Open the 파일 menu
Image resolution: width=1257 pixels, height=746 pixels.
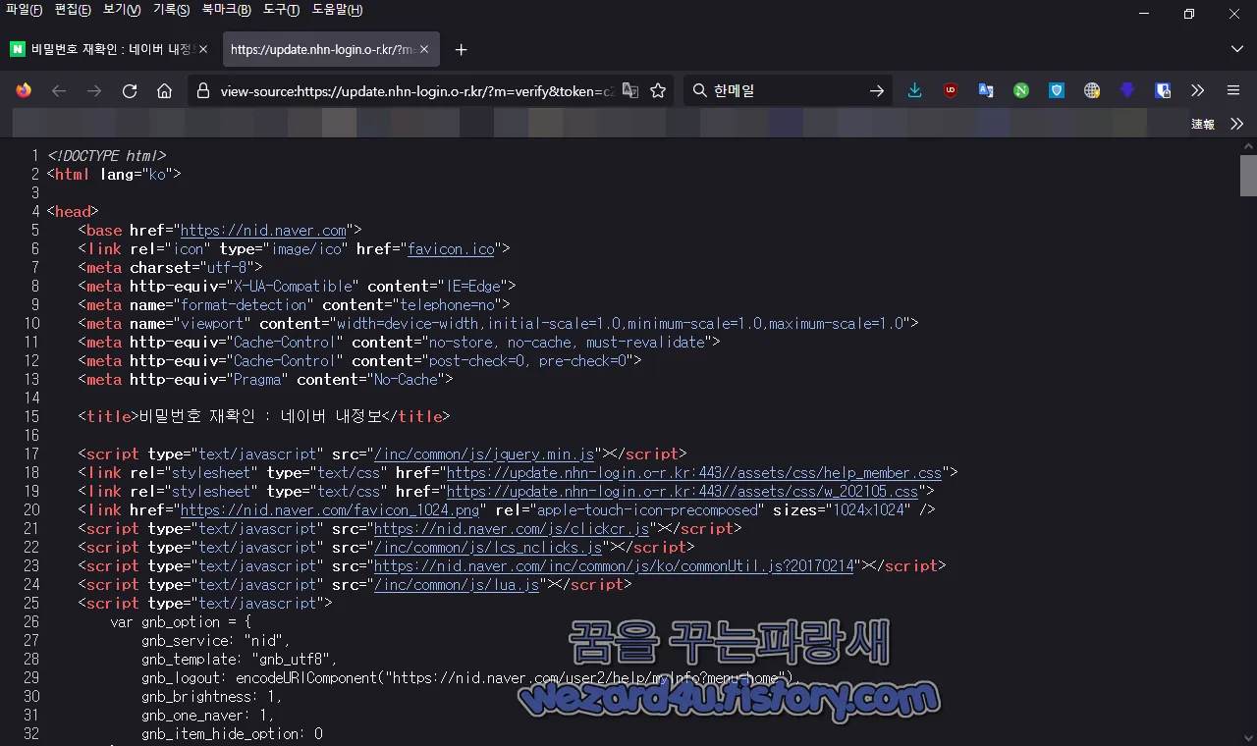[x=25, y=10]
